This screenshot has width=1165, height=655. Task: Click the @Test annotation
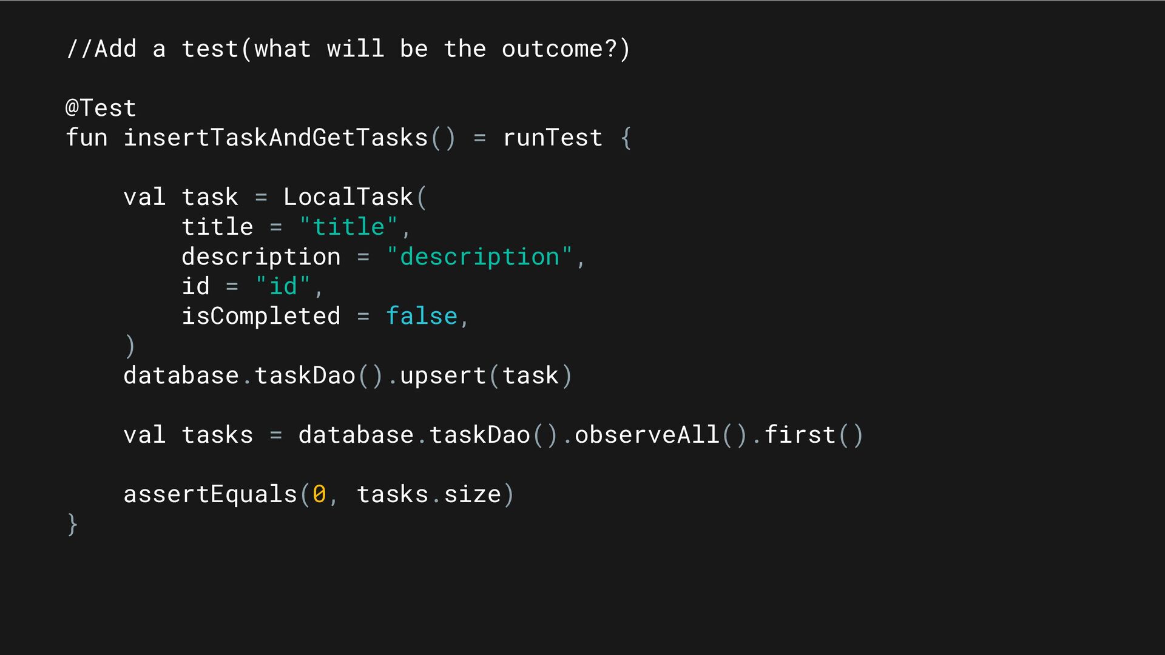point(101,108)
